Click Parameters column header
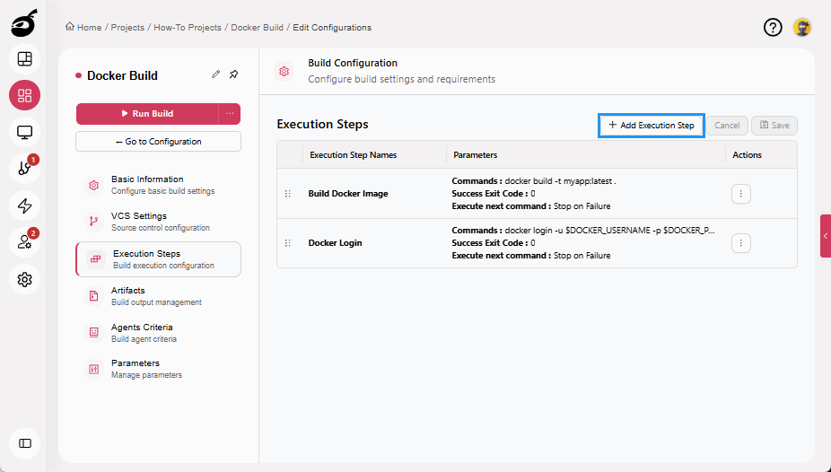The width and height of the screenshot is (831, 472). pos(476,154)
